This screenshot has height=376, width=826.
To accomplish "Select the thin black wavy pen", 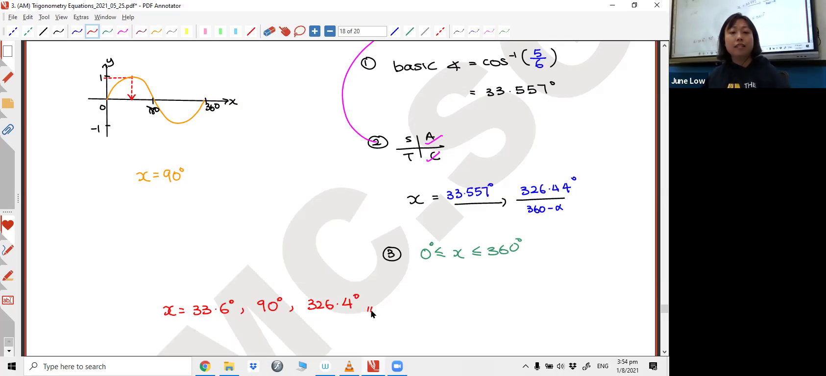I will [x=459, y=31].
